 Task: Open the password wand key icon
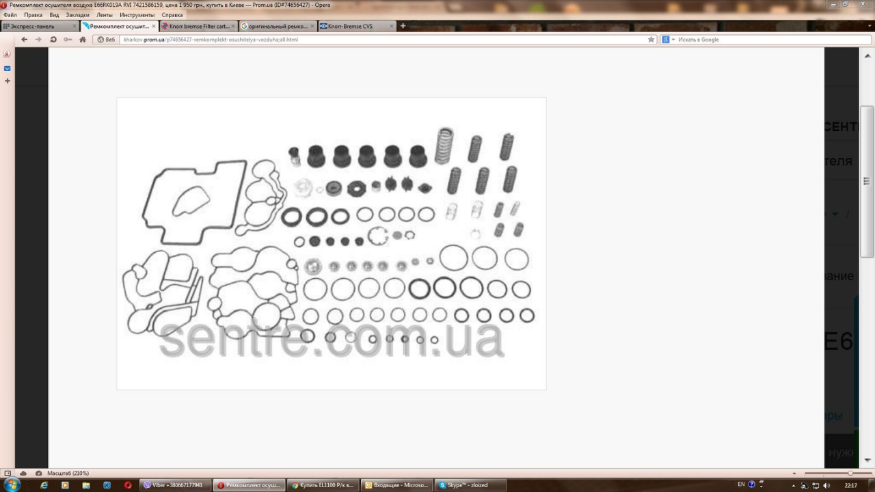tap(68, 40)
